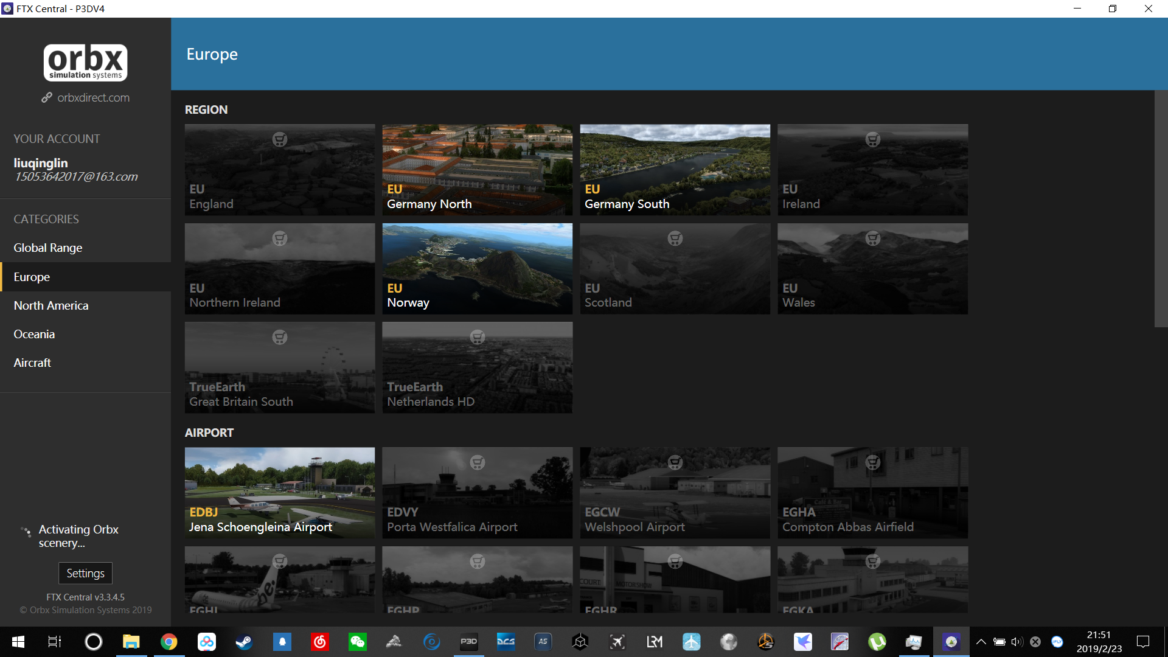Click the vertical scrollbar thumb

(1161, 209)
